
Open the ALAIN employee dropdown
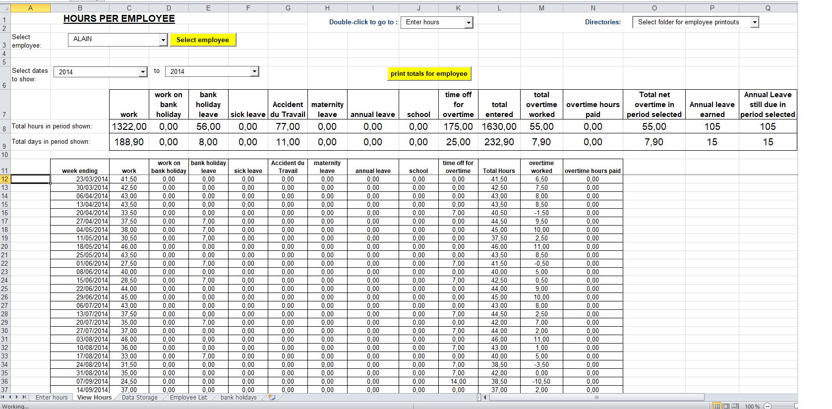click(163, 40)
